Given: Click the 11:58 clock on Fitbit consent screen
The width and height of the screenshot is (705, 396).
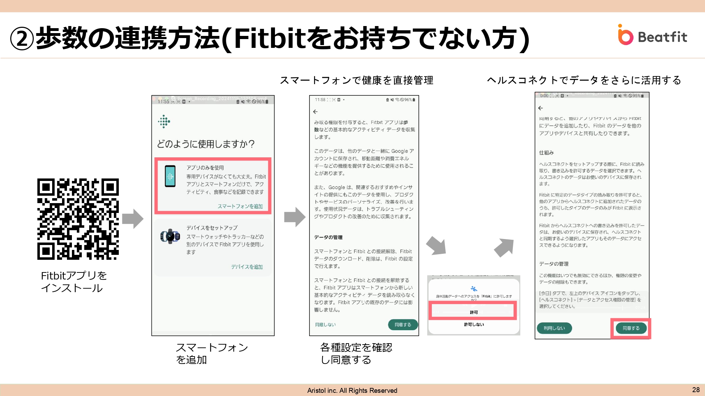Looking at the screenshot, I should tap(320, 100).
